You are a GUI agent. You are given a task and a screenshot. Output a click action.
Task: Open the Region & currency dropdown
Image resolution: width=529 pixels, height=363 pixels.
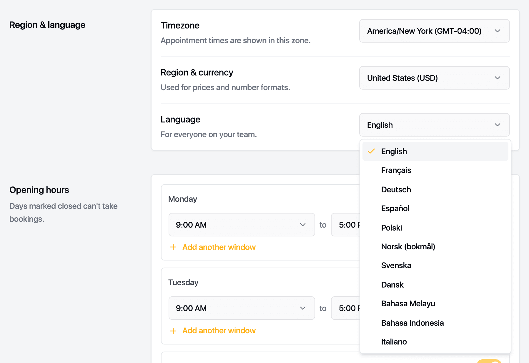tap(434, 78)
